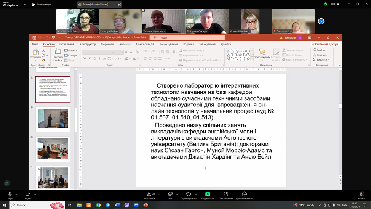Open the Participants list in Zoom
Viewport: 371px width, 209px height.
(x=149, y=194)
